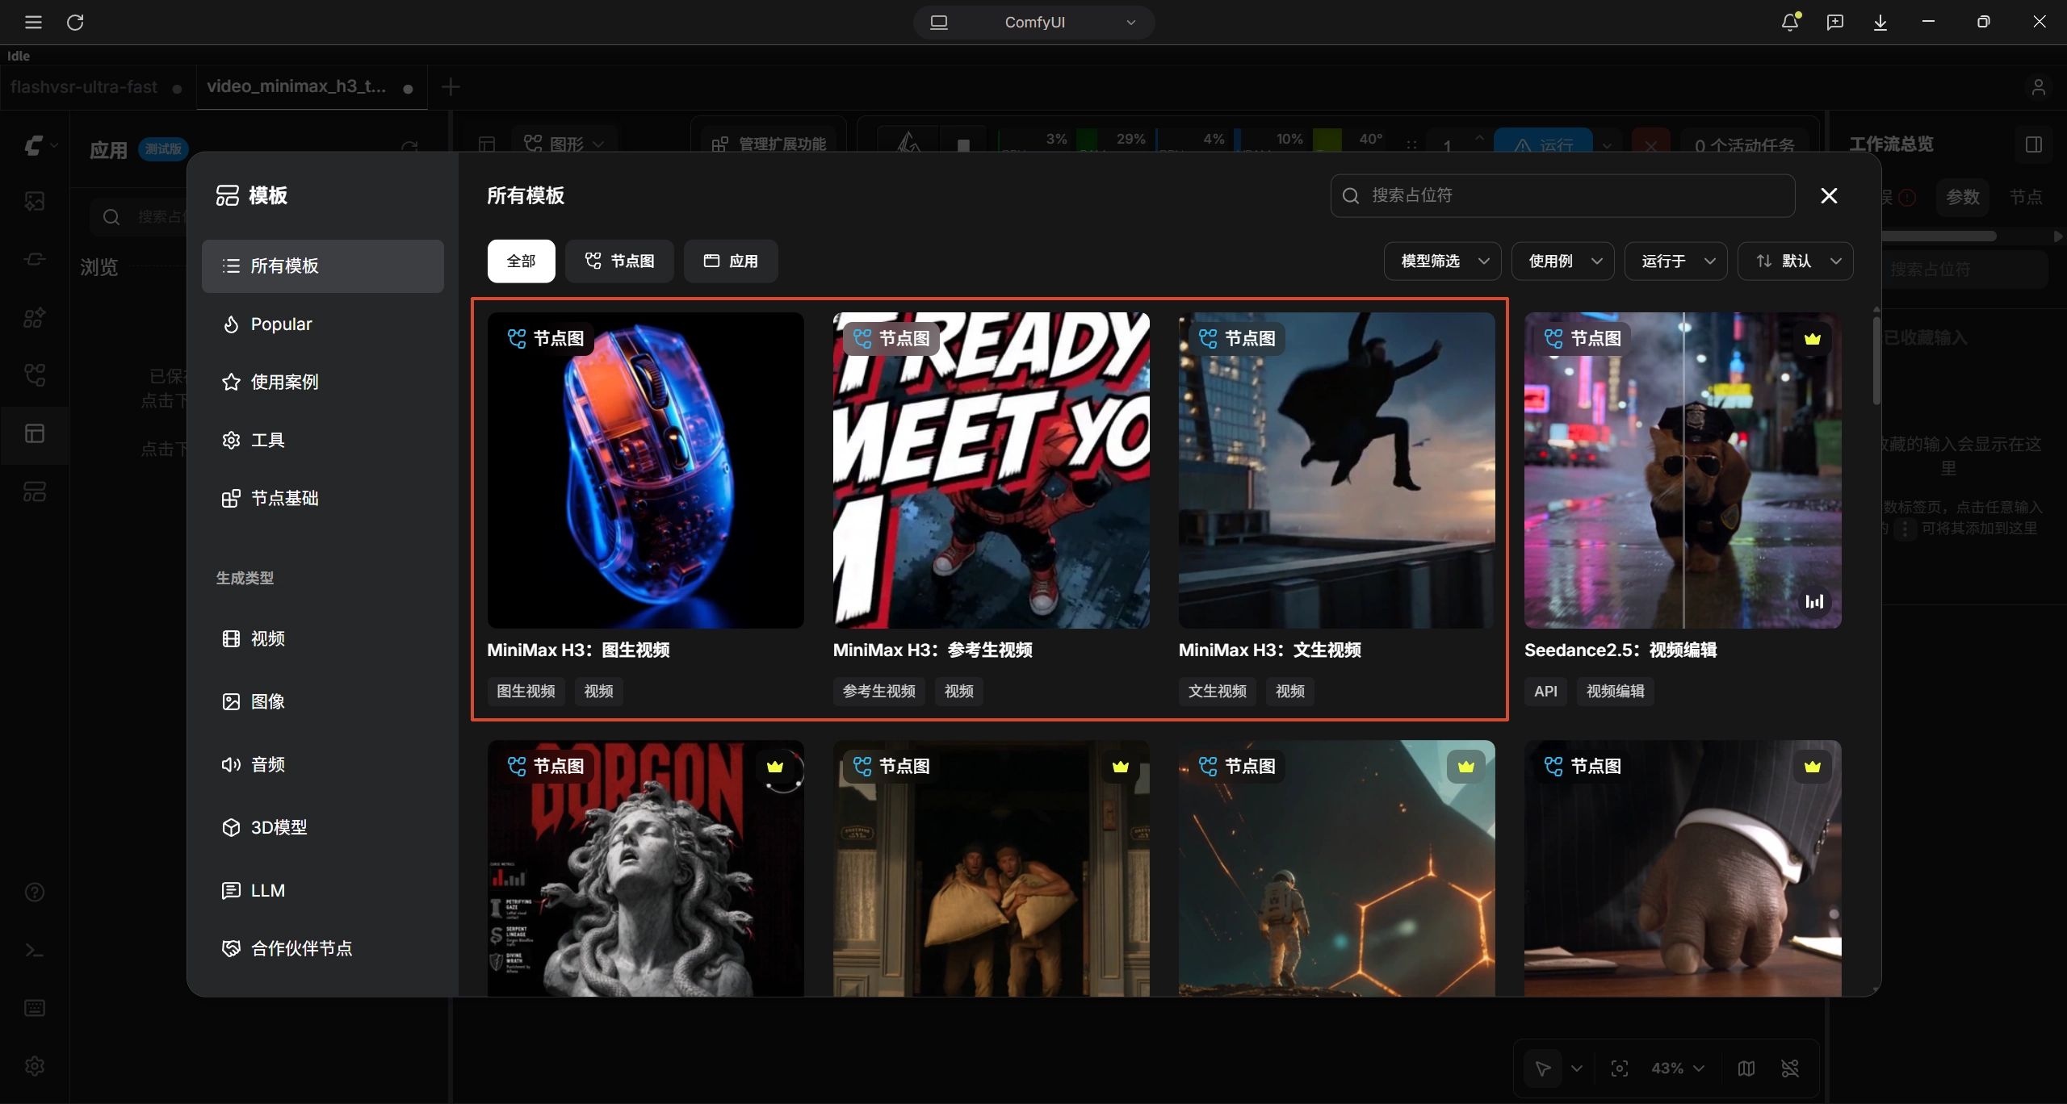The image size is (2067, 1104).
Task: Click the refresh icon in the title bar
Action: [75, 22]
